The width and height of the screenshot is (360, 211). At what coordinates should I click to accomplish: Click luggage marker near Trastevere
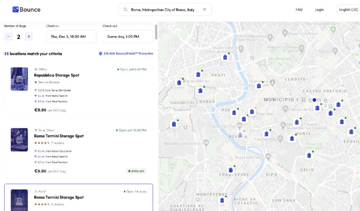[x=231, y=170]
